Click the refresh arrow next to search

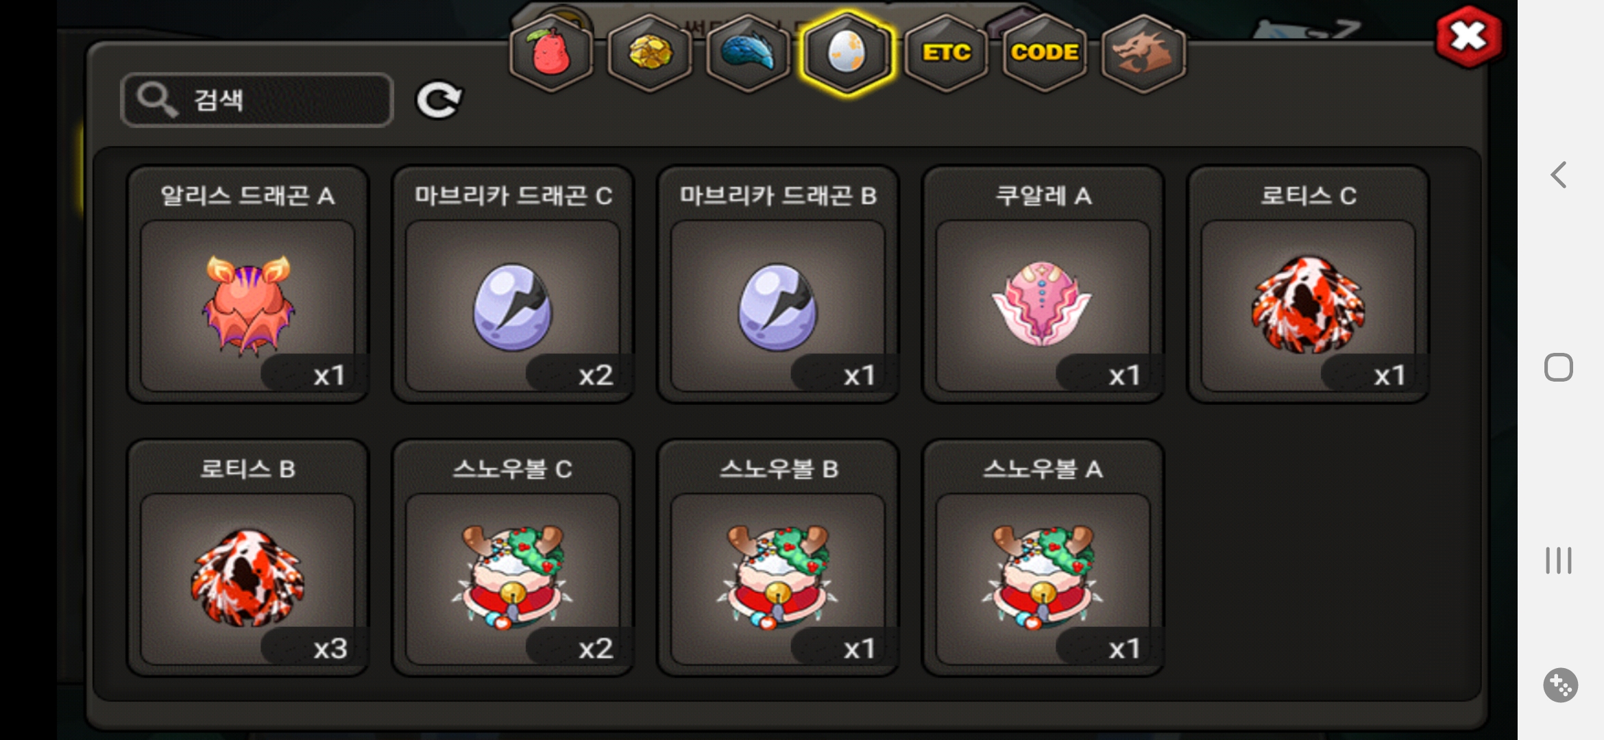(x=439, y=101)
